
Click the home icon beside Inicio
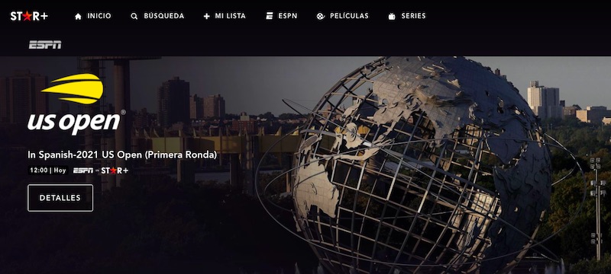(78, 16)
